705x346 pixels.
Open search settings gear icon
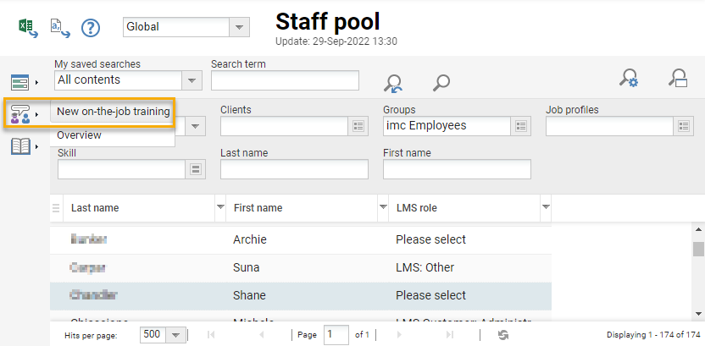coord(628,79)
